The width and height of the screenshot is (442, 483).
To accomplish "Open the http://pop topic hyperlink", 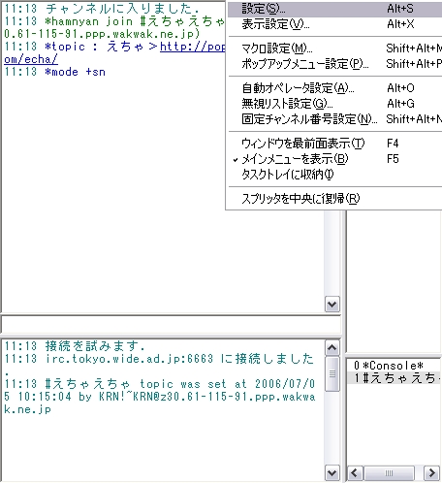I will [193, 47].
